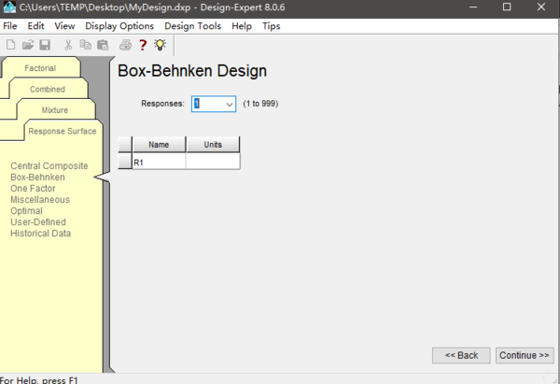Image resolution: width=560 pixels, height=384 pixels.
Task: Click the Print icon in toolbar
Action: [x=125, y=45]
